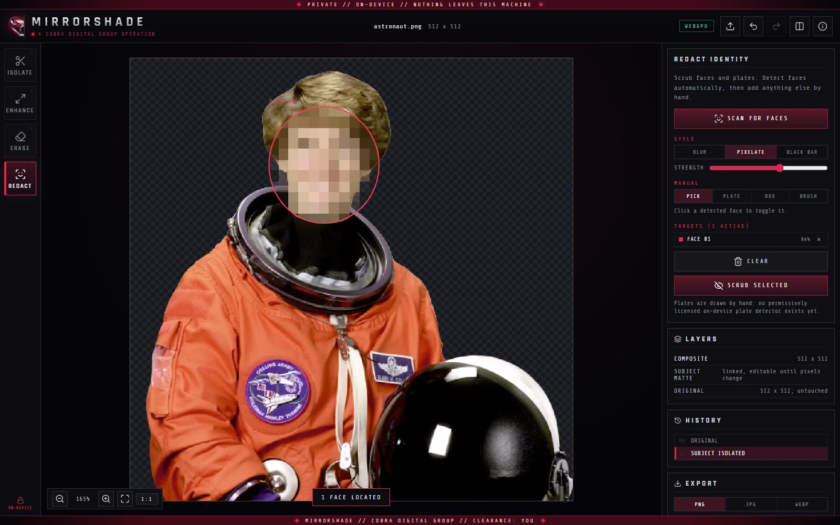
Task: Select the Face 01 target row
Action: click(x=751, y=239)
